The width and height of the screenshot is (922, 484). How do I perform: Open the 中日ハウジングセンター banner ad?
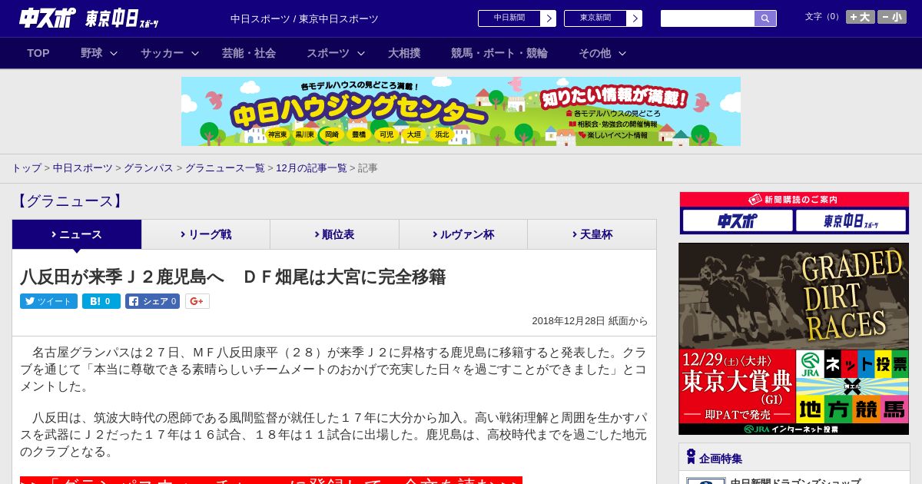pyautogui.click(x=461, y=111)
